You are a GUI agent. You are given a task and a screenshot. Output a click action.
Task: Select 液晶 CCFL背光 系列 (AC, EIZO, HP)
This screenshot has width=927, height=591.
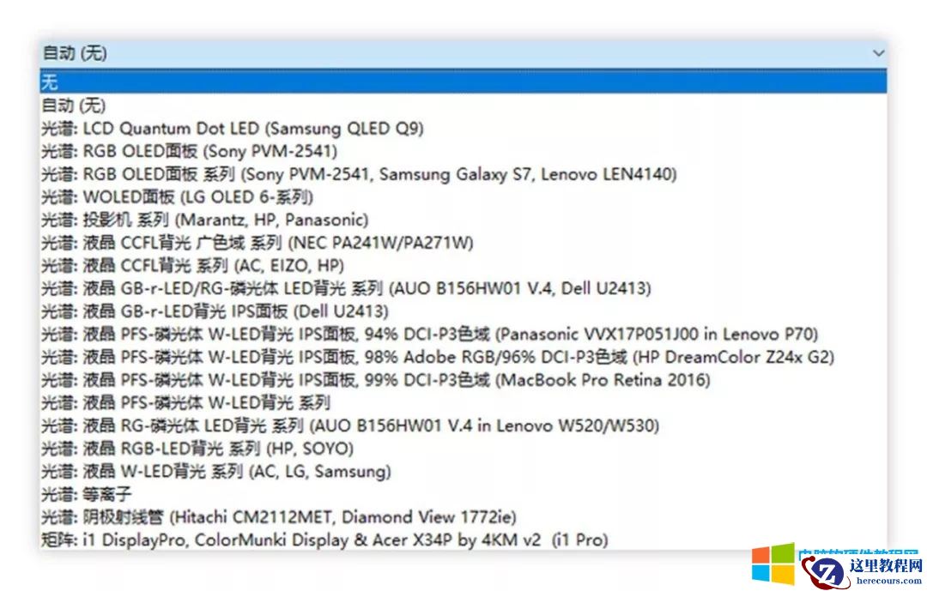463,265
